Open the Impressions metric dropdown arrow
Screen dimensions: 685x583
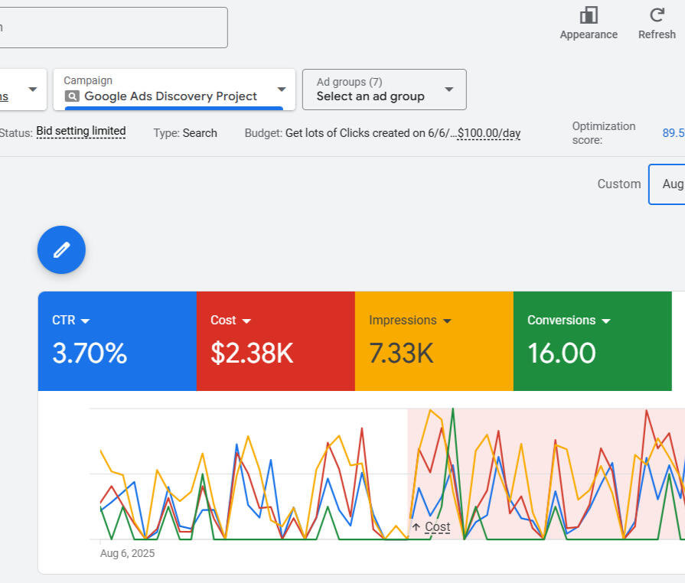coord(447,321)
